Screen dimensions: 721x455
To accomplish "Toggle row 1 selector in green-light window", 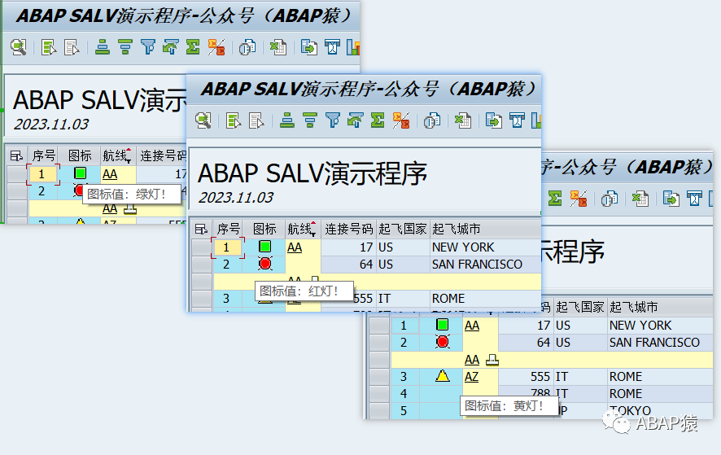I will [x=16, y=174].
